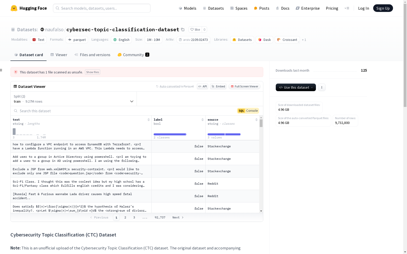The image size is (407, 254).
Task: Open the arxiv:2109.02473 paper tag
Action: click(x=193, y=40)
